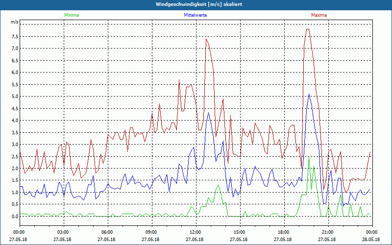Click the 4,5 y-axis value
The image size is (392, 245).
(x=15, y=108)
